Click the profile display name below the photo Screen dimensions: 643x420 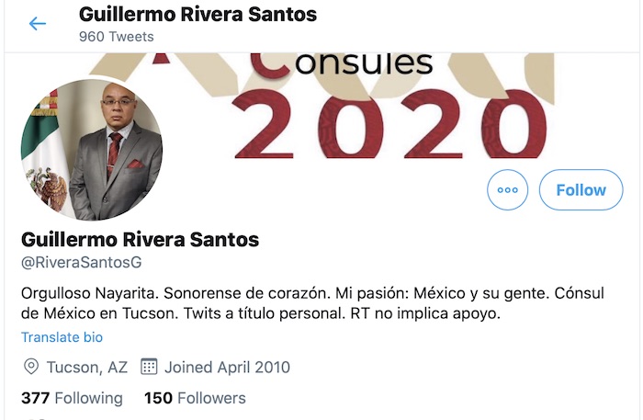(140, 240)
